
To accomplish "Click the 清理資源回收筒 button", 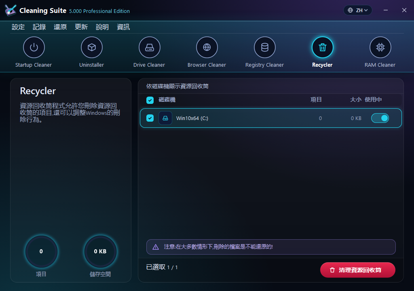I will pyautogui.click(x=358, y=270).
